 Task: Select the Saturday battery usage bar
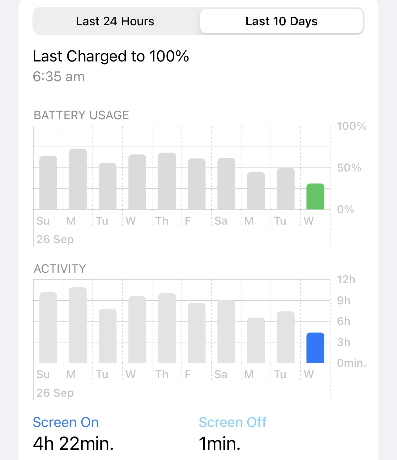(226, 184)
